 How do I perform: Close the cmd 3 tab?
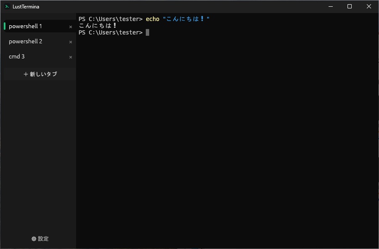click(71, 57)
